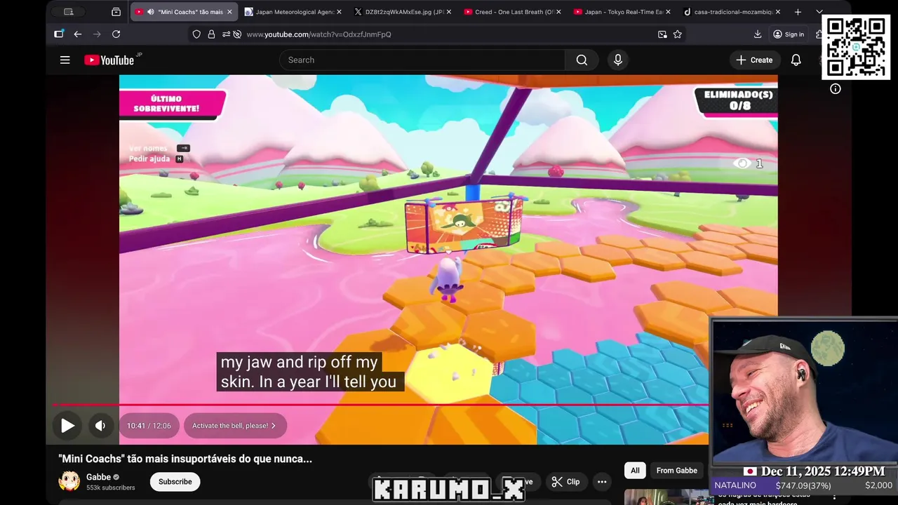
Task: Start voice search with microphone icon
Action: 618,60
